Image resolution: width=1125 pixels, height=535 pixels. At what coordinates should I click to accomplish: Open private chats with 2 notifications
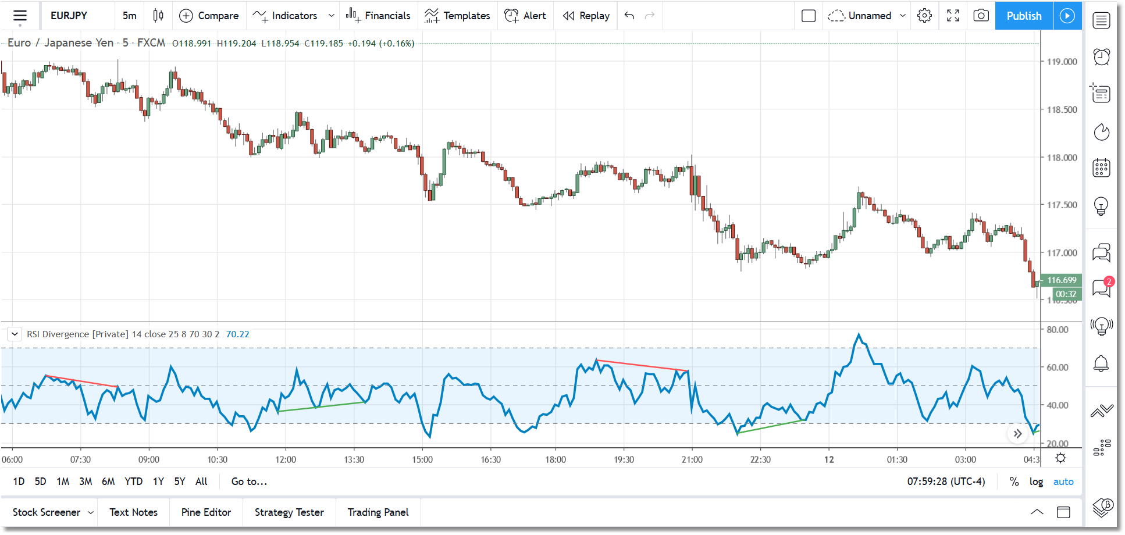pos(1101,288)
